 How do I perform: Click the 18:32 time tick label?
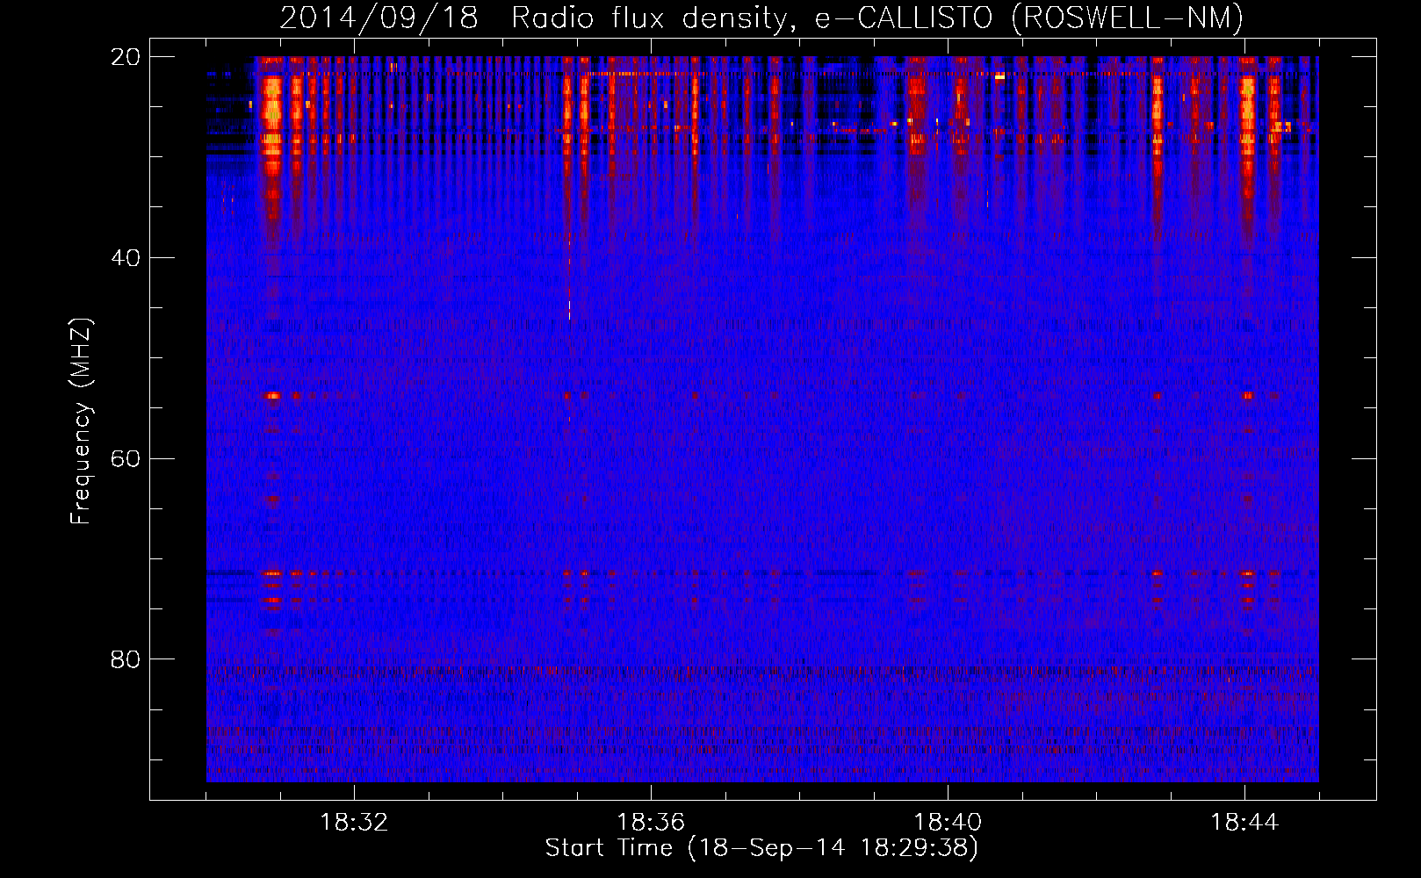coord(354,823)
